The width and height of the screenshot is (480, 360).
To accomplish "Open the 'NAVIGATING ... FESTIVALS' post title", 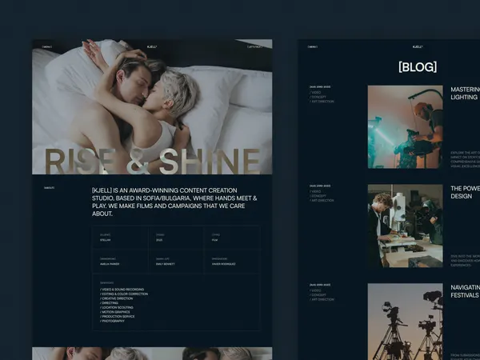I will coord(465,291).
